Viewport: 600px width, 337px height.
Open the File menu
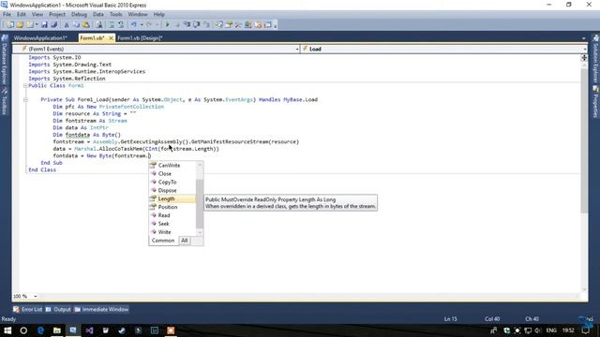click(x=7, y=14)
